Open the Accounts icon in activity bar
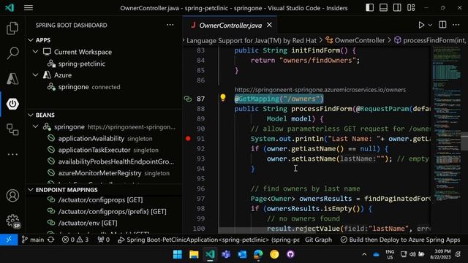Viewport: 468px width, 263px height. (12, 196)
